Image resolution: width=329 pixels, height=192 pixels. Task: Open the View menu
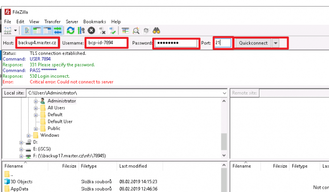[34, 22]
